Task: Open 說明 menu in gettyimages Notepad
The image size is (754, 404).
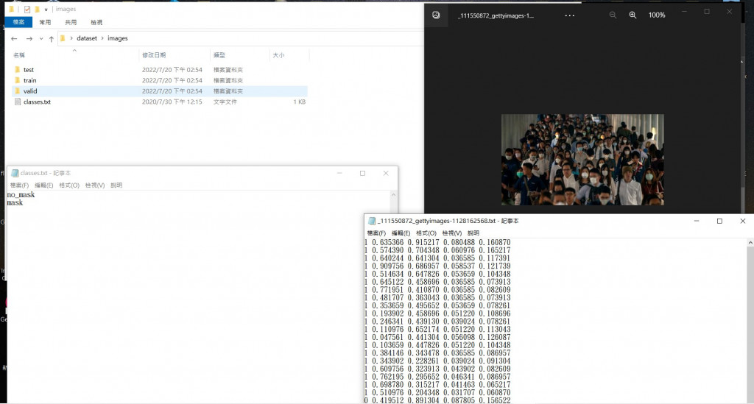Action: point(473,233)
